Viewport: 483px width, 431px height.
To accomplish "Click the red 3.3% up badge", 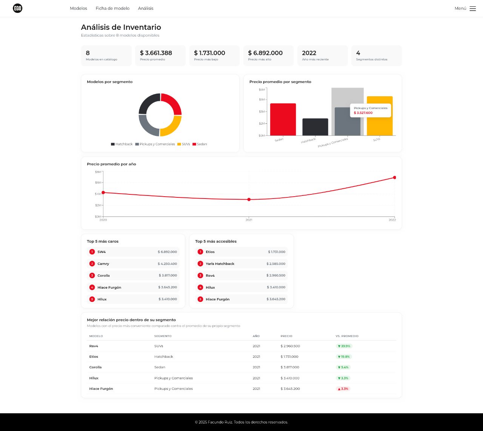I will [343, 389].
